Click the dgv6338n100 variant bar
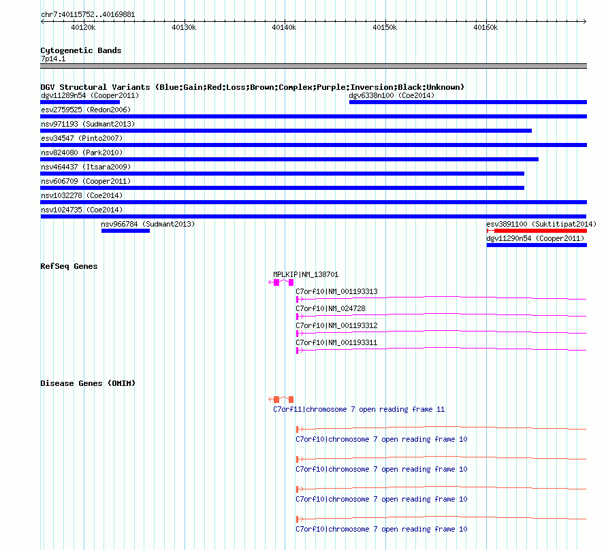606x550 pixels. [x=468, y=102]
